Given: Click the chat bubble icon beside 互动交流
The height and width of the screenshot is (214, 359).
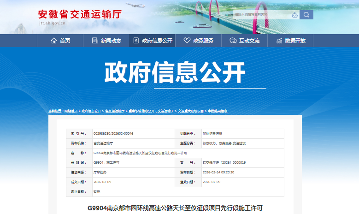Looking at the screenshot, I should point(232,41).
